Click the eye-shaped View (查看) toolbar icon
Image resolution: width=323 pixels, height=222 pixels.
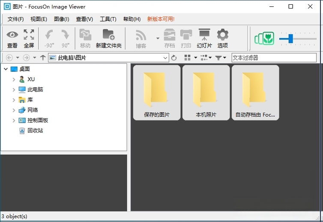(x=12, y=38)
